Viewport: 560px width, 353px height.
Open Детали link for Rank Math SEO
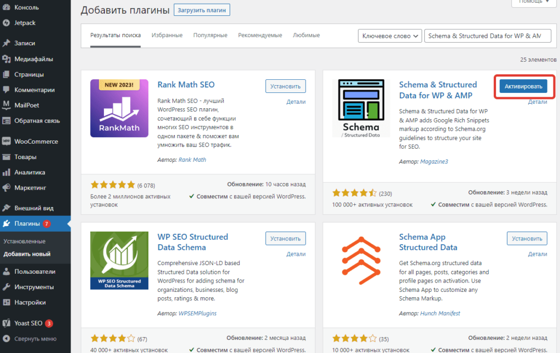(296, 102)
